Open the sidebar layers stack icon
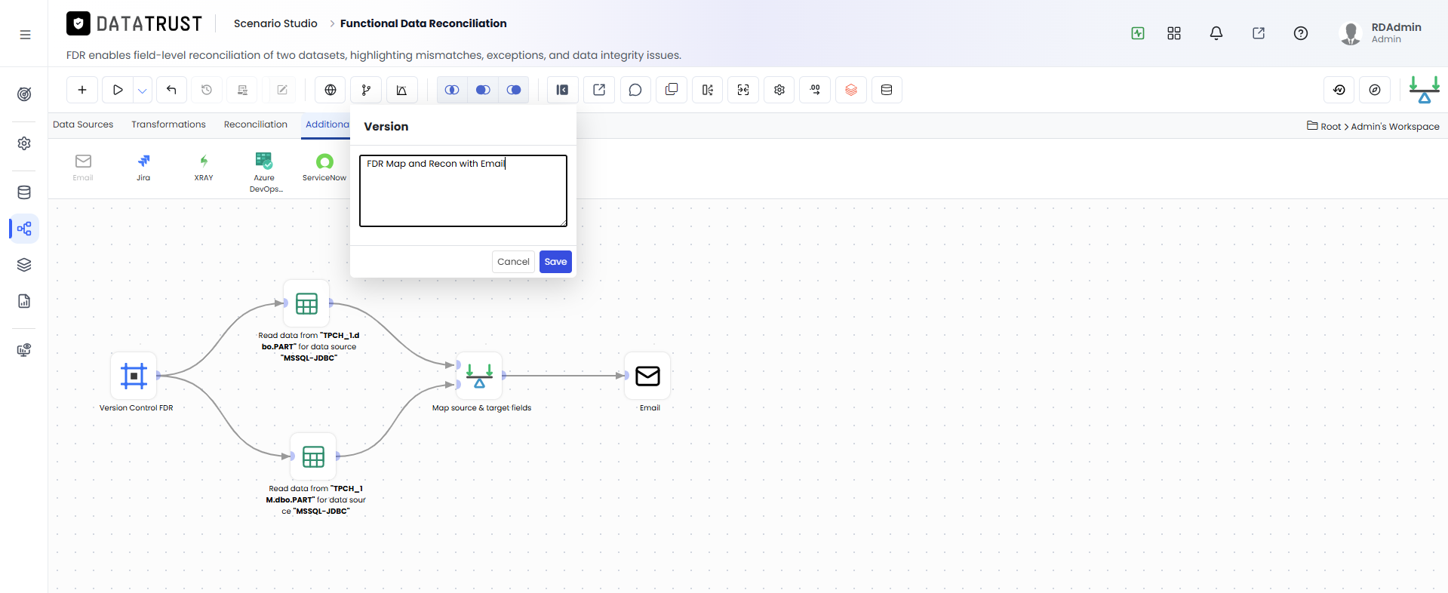 click(24, 265)
